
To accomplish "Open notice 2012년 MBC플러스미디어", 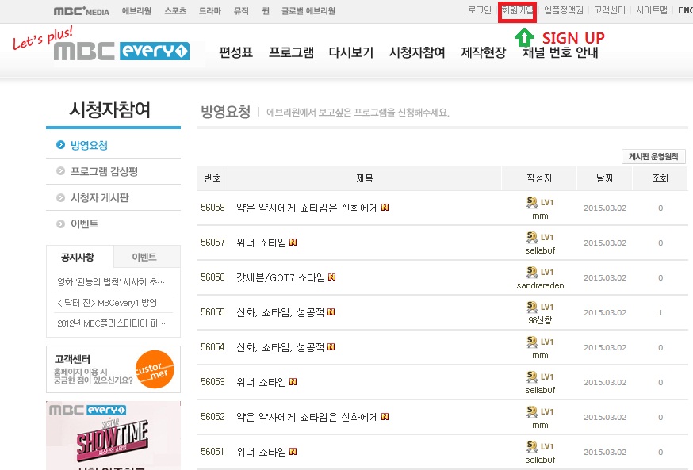I will pos(111,323).
